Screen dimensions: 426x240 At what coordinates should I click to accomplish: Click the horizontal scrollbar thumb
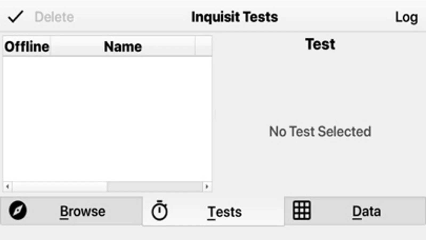coord(60,186)
